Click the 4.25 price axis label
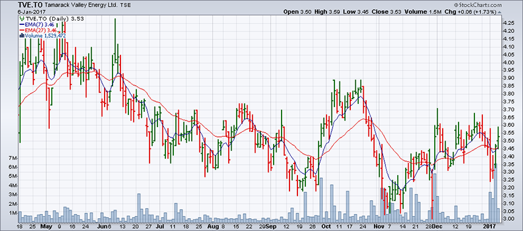Viewport: 523px width, 231px height. 508,23
